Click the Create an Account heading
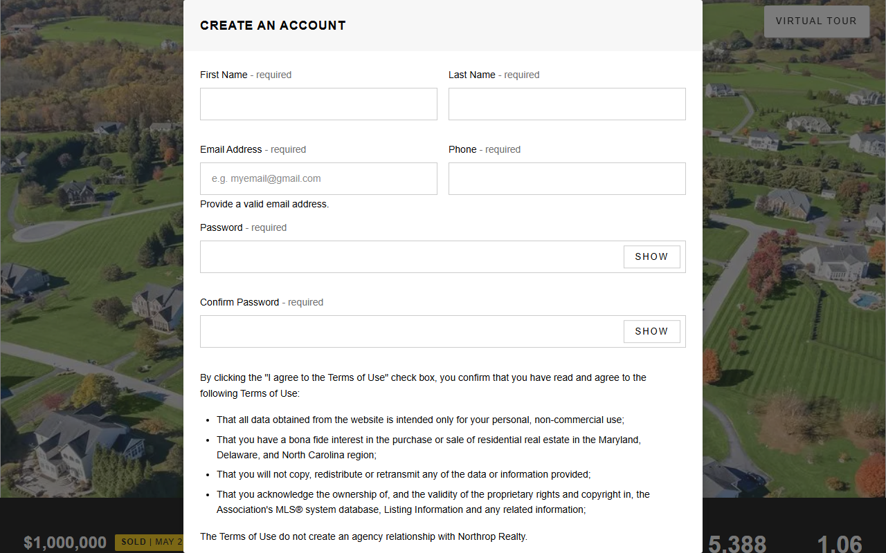This screenshot has height=553, width=886. click(273, 26)
